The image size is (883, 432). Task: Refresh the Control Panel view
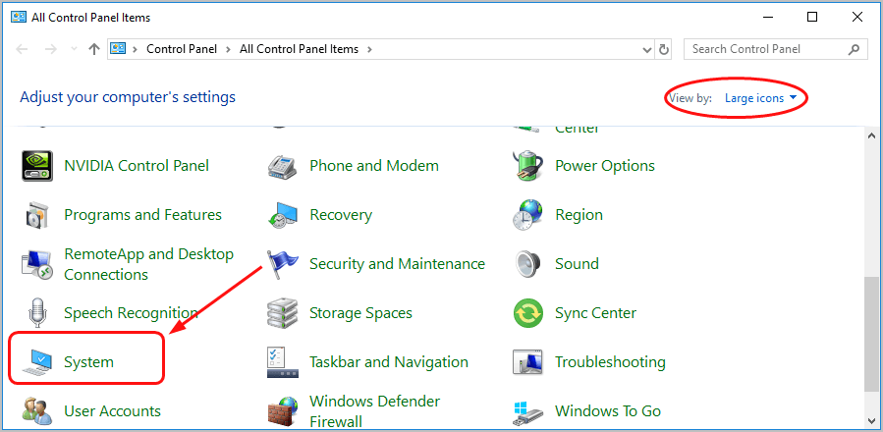[x=664, y=49]
